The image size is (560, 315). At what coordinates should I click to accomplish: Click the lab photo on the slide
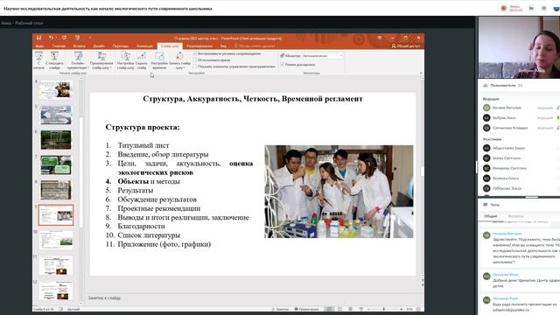[339, 192]
